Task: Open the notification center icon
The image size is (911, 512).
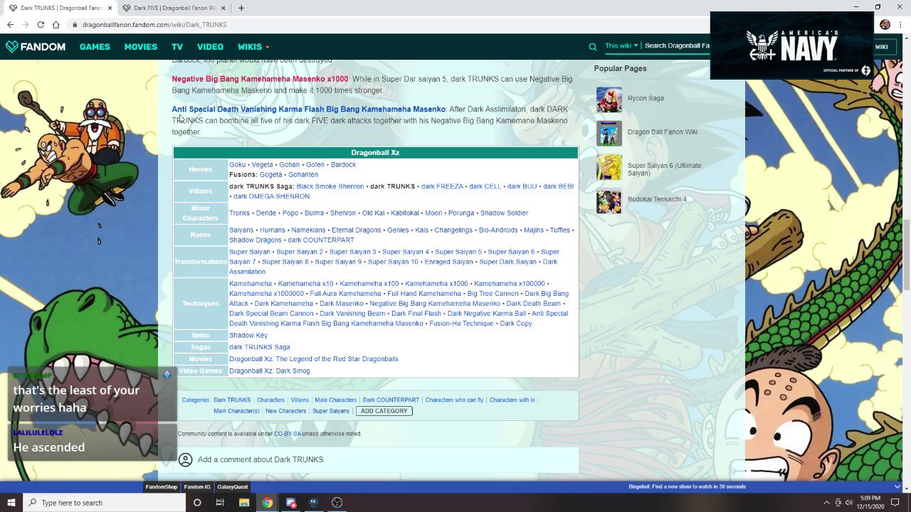Action: pos(895,503)
